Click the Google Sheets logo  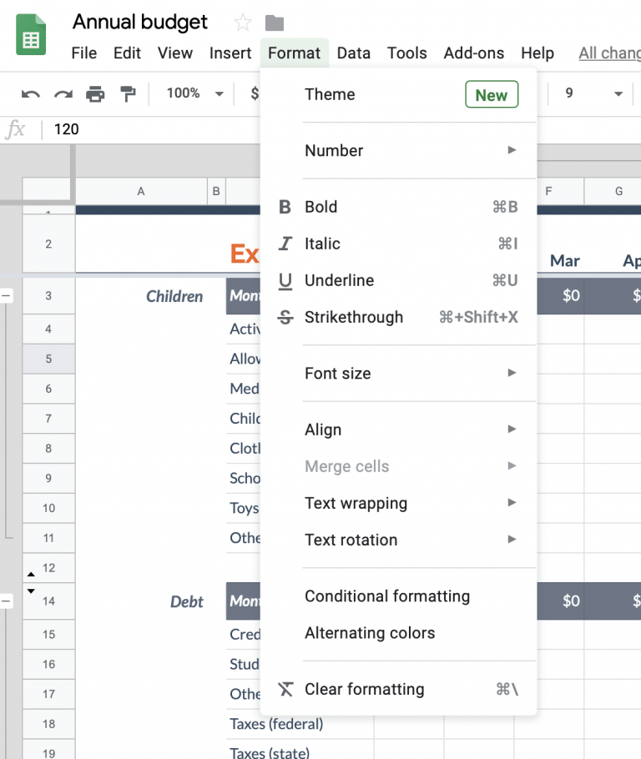pyautogui.click(x=30, y=35)
